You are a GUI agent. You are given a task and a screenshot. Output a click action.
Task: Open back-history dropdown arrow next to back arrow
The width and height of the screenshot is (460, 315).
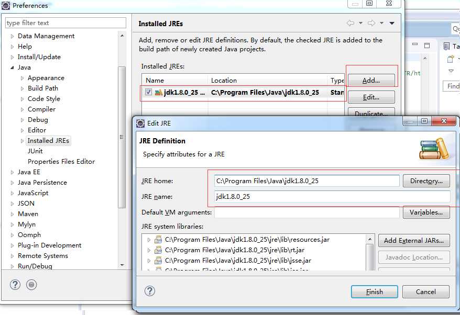(360, 23)
